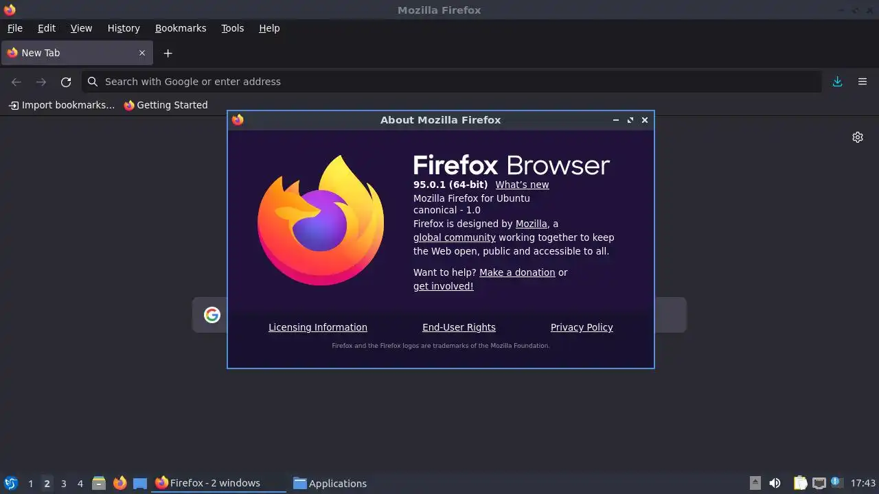The width and height of the screenshot is (879, 494).
Task: Click Make a donation link
Action: [517, 272]
